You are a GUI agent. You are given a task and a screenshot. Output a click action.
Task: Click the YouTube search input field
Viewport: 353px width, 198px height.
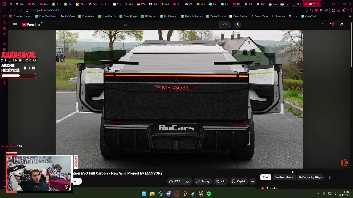(x=170, y=25)
